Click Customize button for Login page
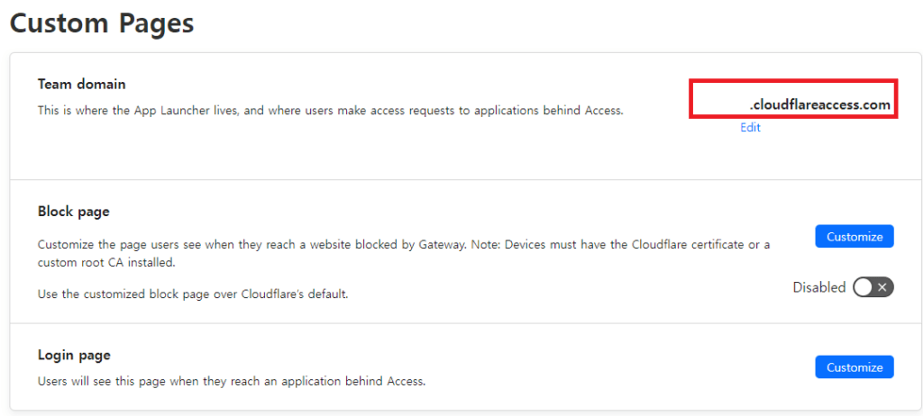923x416 pixels. pyautogui.click(x=854, y=367)
